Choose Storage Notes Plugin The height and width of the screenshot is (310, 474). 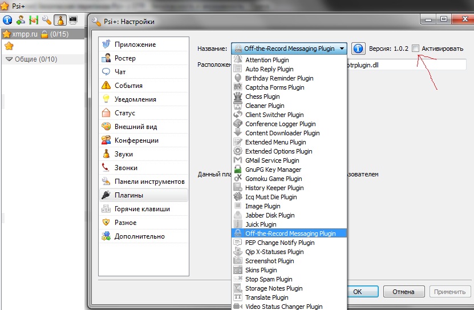tap(289, 288)
